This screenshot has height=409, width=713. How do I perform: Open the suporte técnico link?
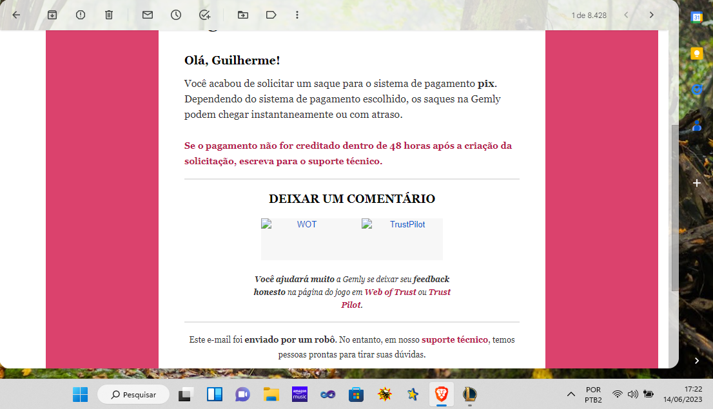coord(454,339)
